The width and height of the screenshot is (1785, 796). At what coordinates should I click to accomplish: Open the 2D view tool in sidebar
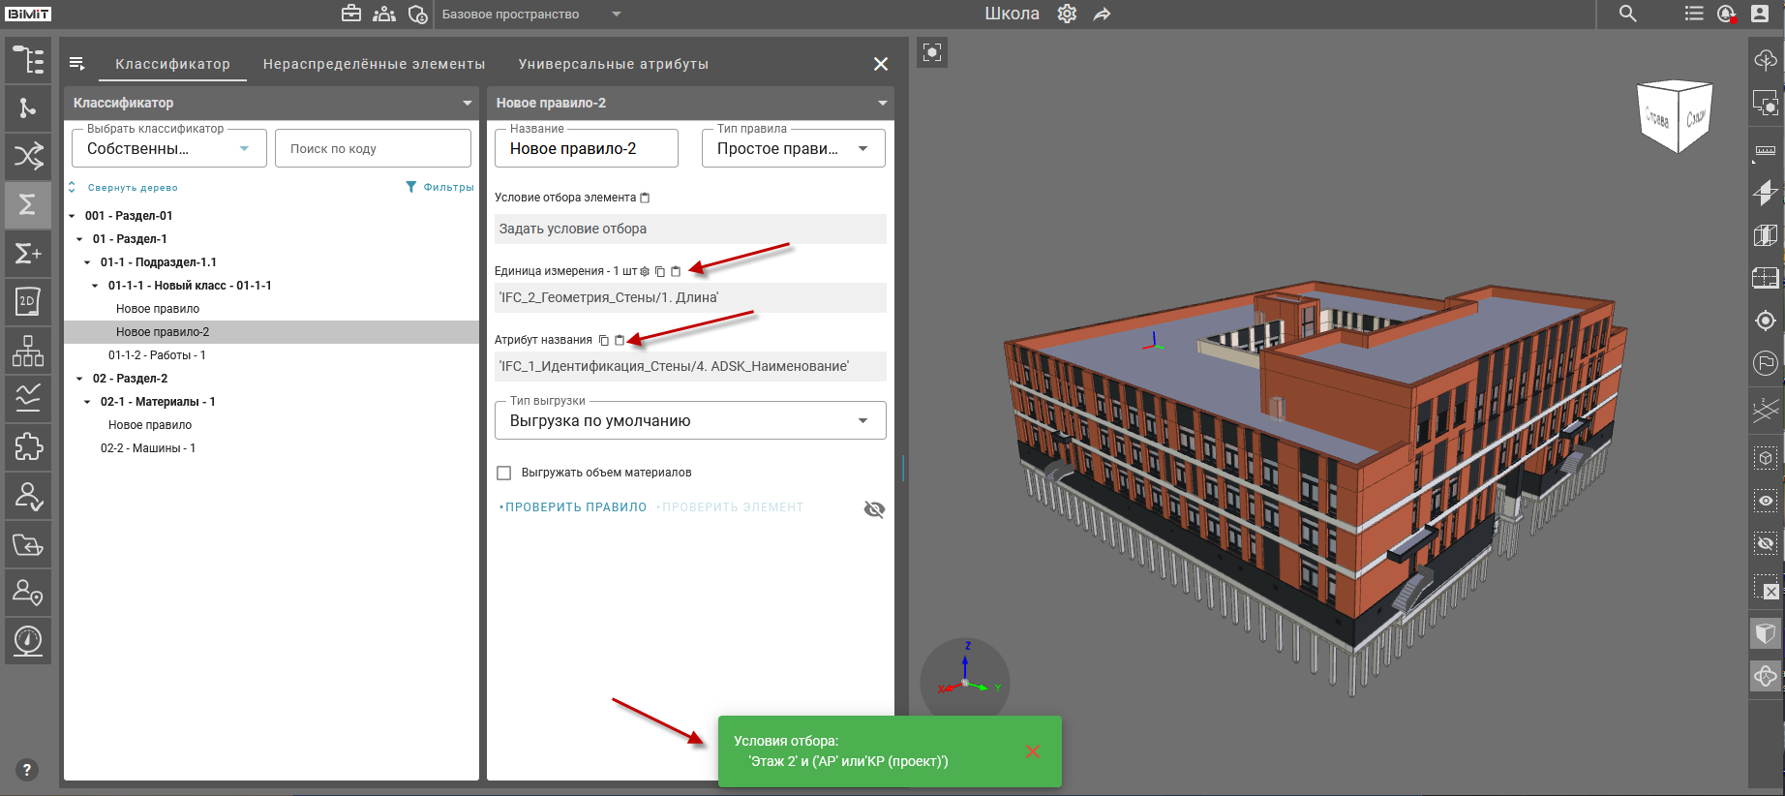(x=28, y=301)
